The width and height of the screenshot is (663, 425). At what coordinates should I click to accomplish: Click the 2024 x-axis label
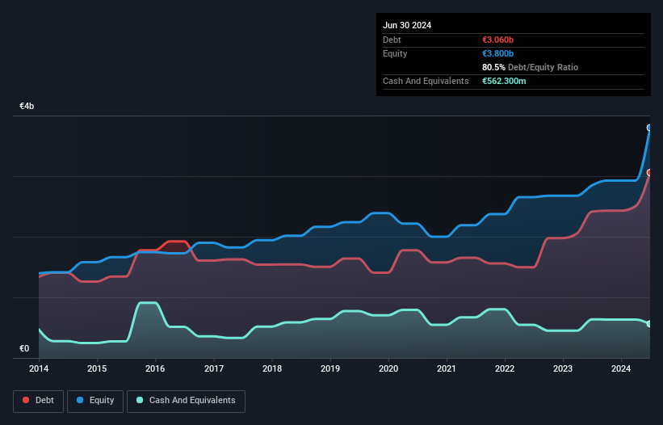[x=621, y=368]
